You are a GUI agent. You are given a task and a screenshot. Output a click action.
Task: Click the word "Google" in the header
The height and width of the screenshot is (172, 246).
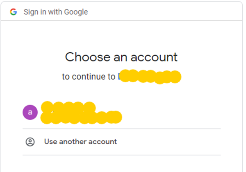click(x=76, y=12)
